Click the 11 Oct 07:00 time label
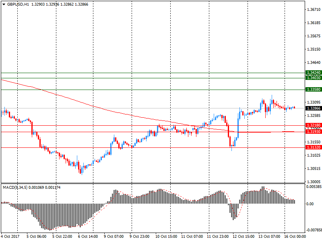322x241 pixels. coord(192,237)
